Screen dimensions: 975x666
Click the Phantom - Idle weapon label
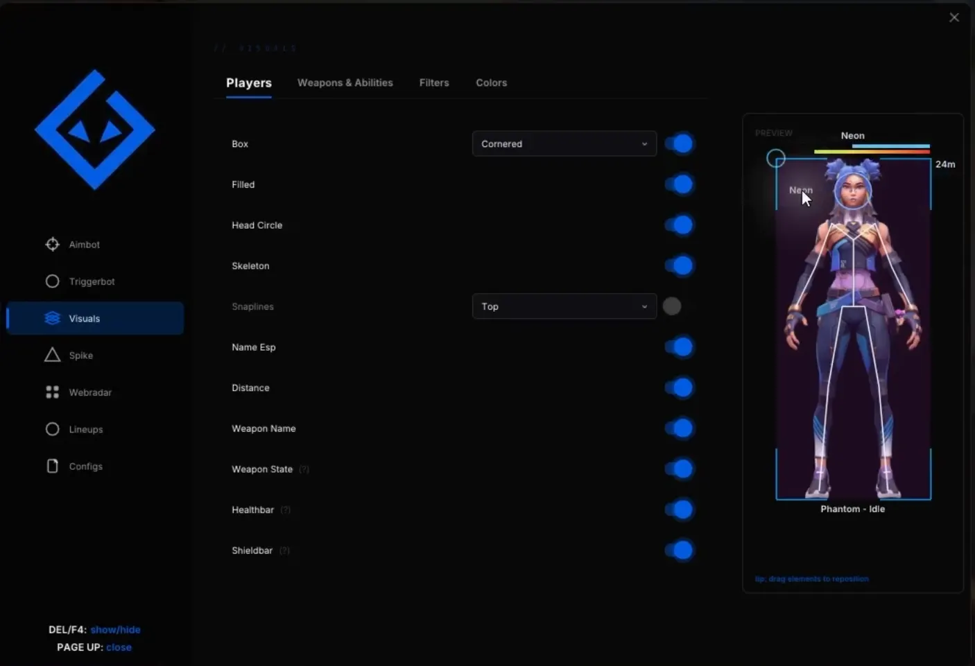coord(853,509)
